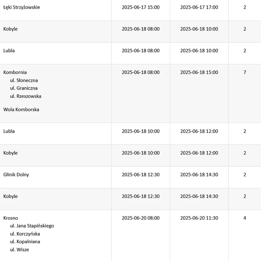Select ul. Graniczna street entry
The width and height of the screenshot is (261, 261).
24,88
